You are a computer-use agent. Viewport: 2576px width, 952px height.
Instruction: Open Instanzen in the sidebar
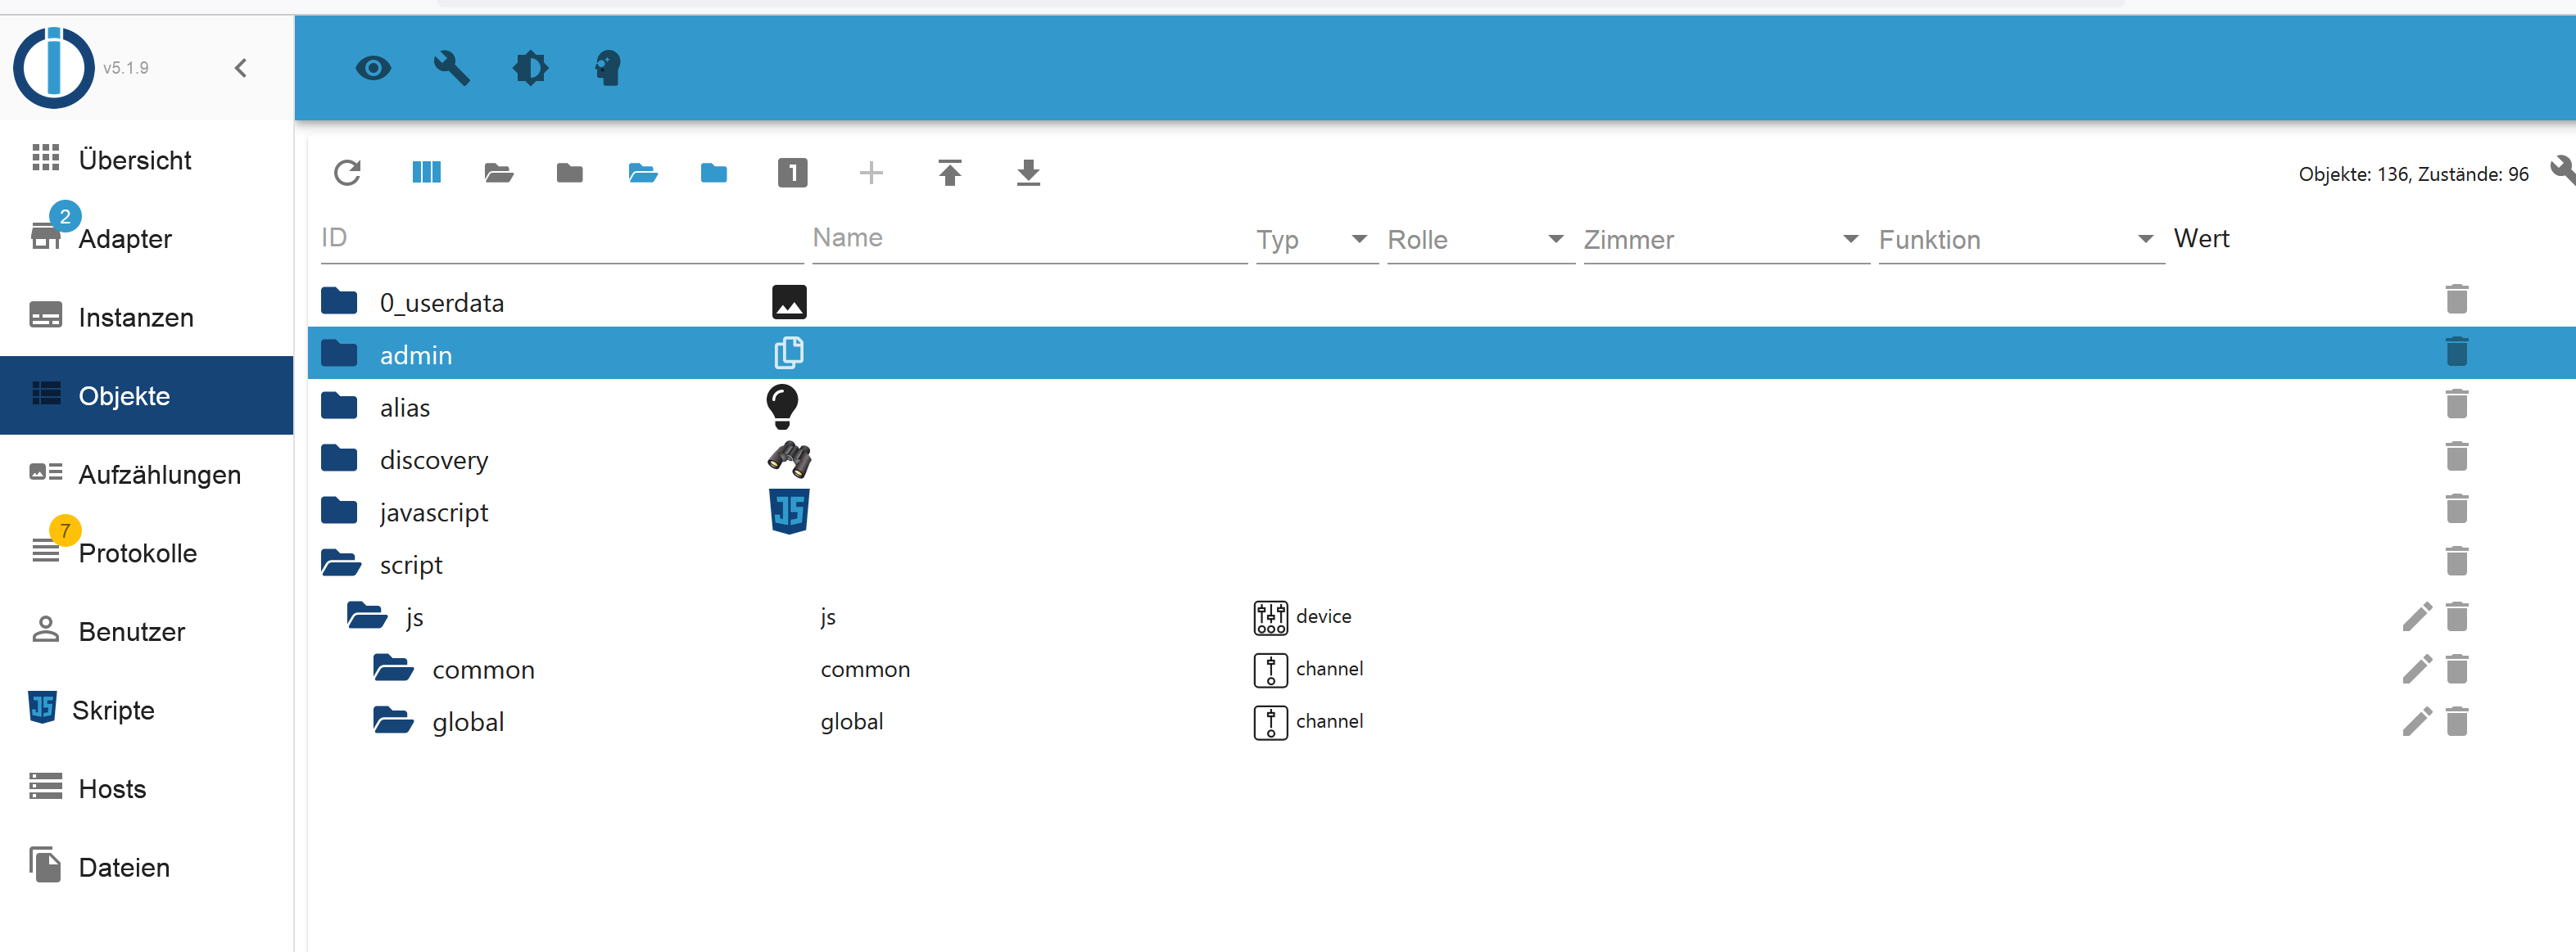pos(135,318)
